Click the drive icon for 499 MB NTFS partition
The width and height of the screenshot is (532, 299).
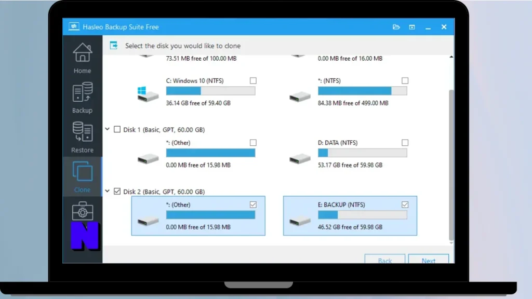tap(300, 97)
